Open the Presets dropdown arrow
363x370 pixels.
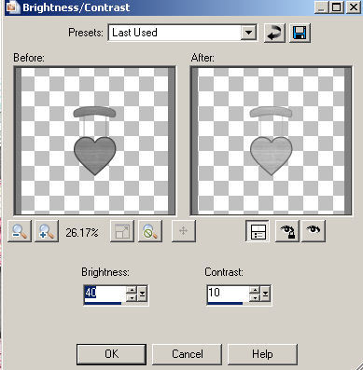point(248,33)
